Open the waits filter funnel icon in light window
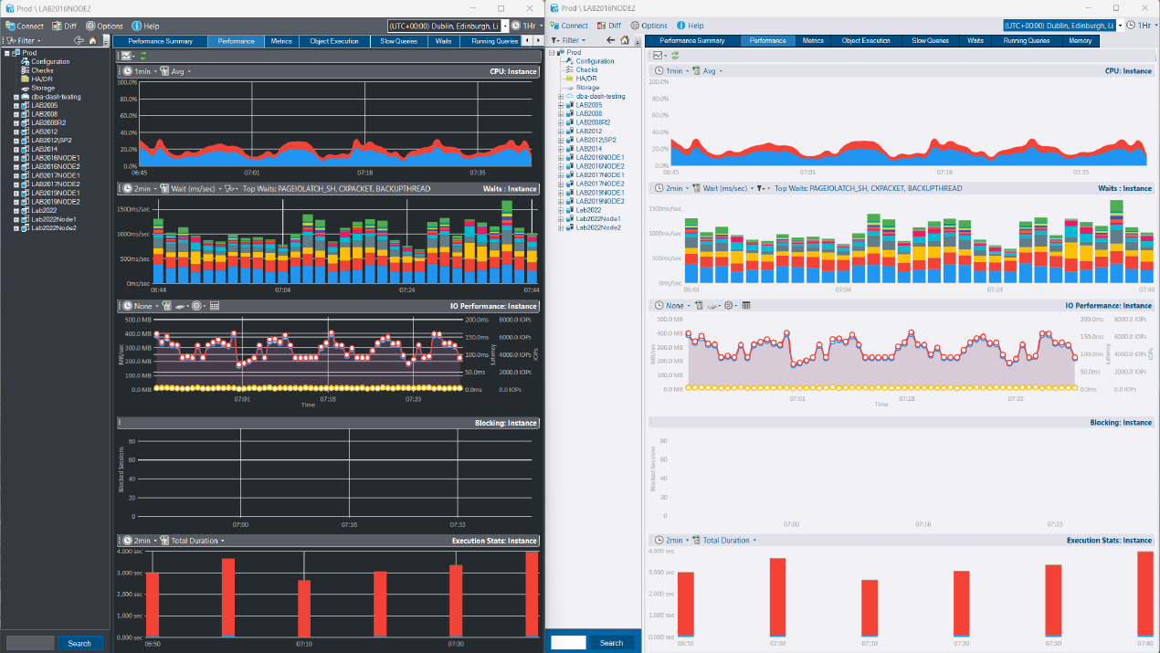1160x653 pixels. click(764, 189)
